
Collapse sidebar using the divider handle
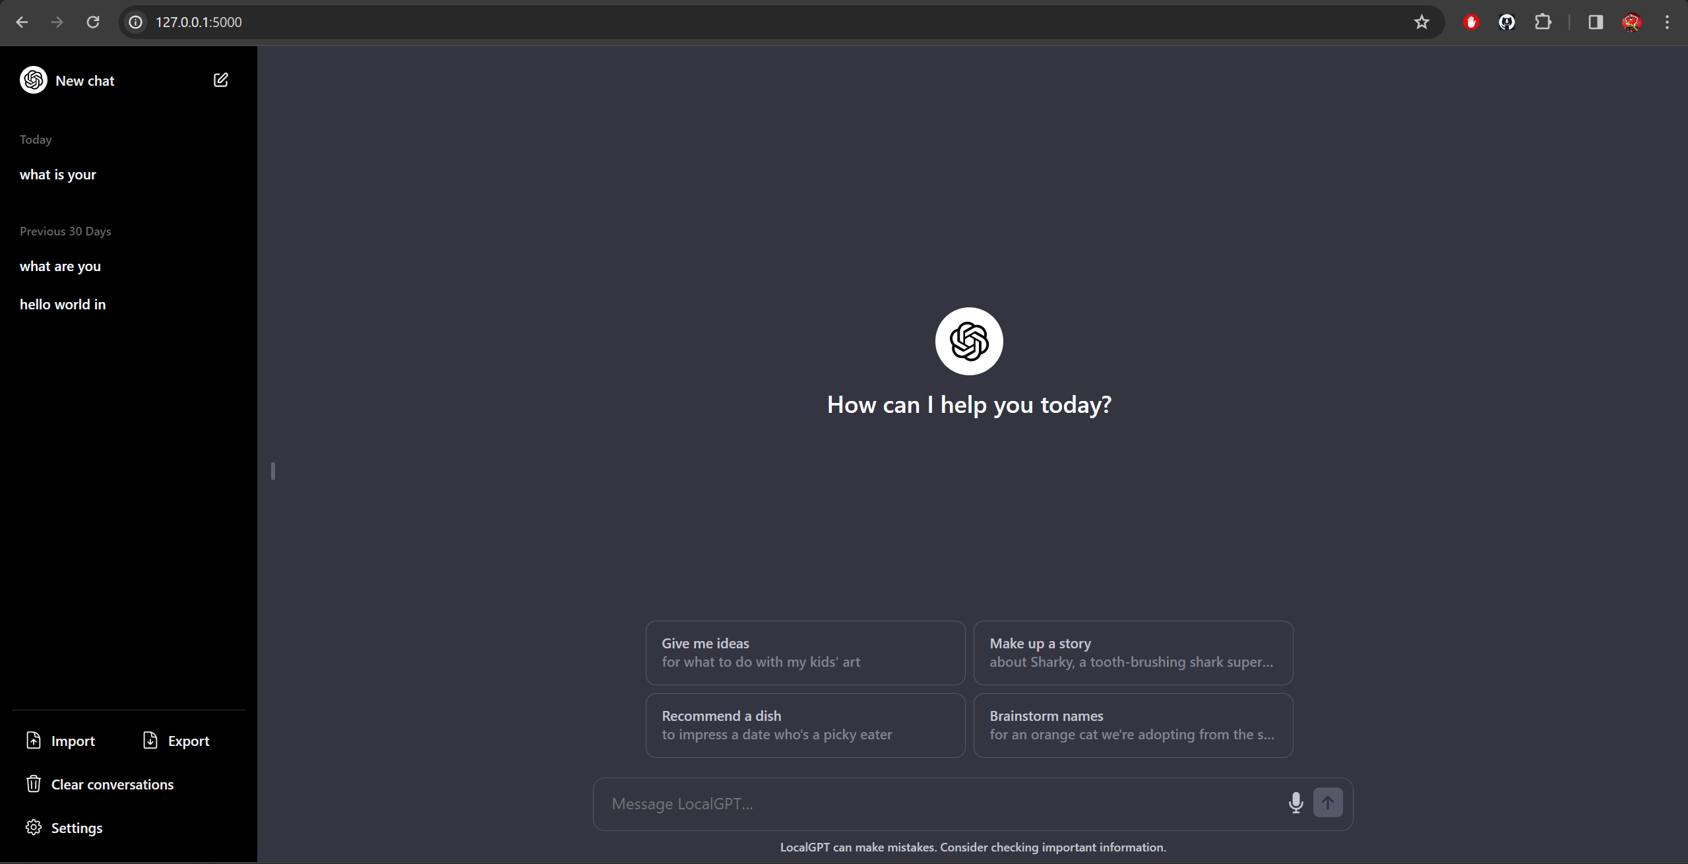tap(272, 471)
